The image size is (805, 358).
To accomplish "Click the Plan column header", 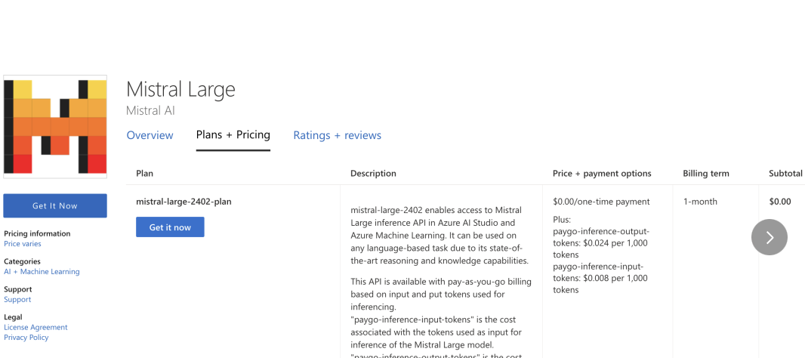I will tap(145, 174).
